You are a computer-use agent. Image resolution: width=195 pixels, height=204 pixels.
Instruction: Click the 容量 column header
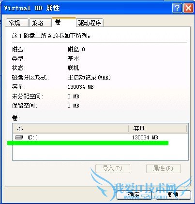158,129
